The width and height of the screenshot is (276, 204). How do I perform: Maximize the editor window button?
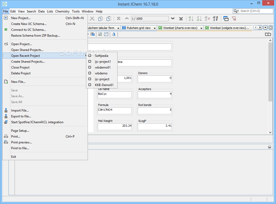tap(271, 27)
